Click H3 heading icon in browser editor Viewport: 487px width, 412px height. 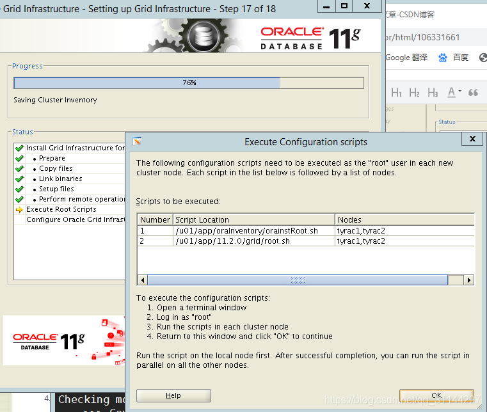tap(433, 93)
